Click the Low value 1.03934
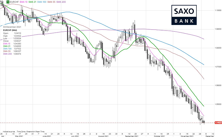The width and height of the screenshot is (222, 137). pos(17,38)
